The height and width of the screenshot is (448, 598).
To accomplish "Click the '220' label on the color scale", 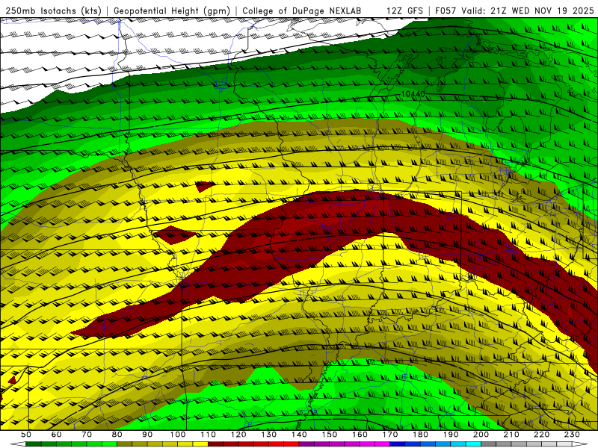I will tap(541, 435).
